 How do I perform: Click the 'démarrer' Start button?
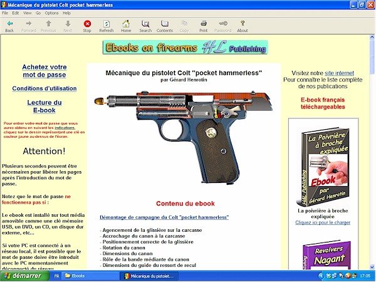pyautogui.click(x=24, y=276)
